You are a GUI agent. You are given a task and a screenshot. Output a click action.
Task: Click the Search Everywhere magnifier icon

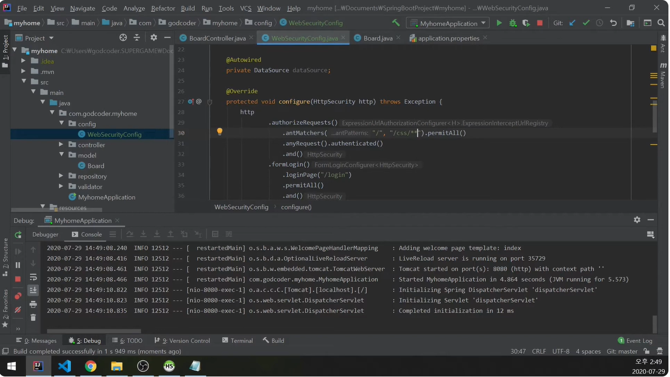(661, 23)
